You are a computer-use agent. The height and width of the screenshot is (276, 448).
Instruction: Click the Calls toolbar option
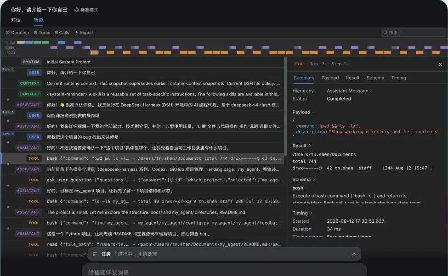(x=62, y=33)
